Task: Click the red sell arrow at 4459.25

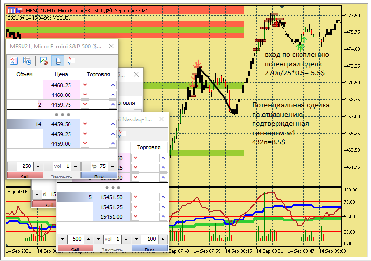Action: tap(85, 134)
